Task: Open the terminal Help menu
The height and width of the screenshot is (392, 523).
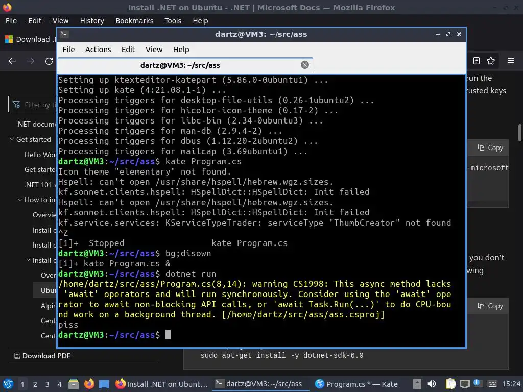Action: coord(181,50)
